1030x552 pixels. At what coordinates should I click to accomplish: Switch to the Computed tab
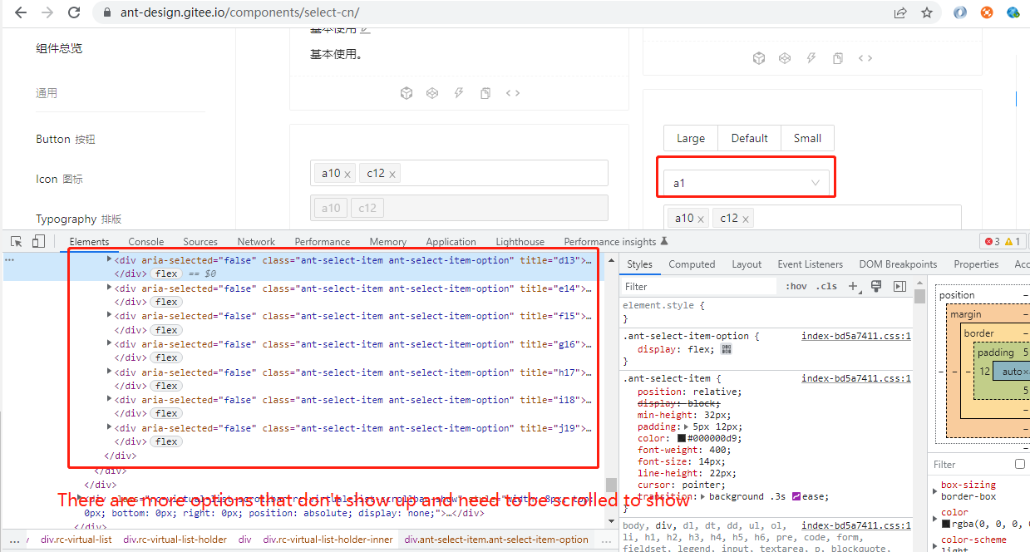click(692, 264)
